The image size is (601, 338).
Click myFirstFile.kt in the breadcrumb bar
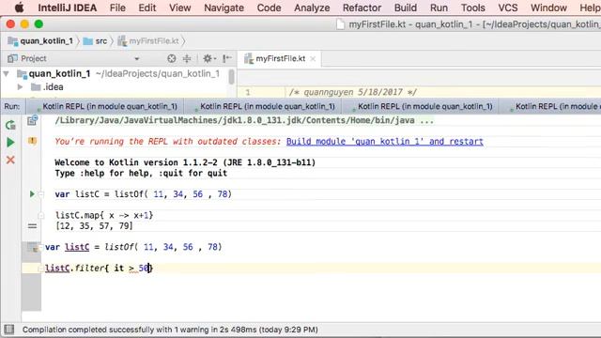pyautogui.click(x=148, y=41)
